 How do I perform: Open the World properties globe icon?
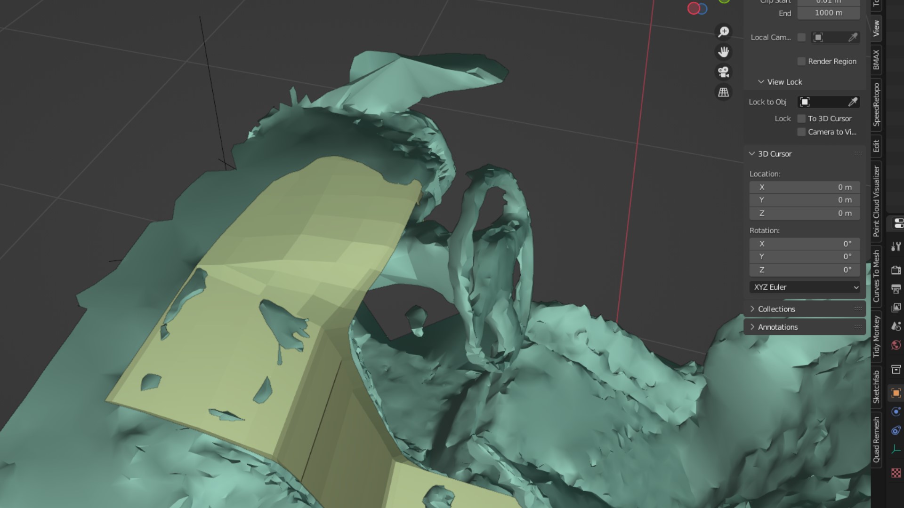coord(896,345)
